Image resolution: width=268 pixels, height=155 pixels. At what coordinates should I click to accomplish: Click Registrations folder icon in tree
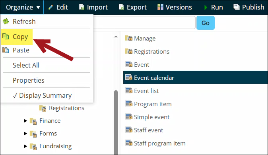[43, 108]
